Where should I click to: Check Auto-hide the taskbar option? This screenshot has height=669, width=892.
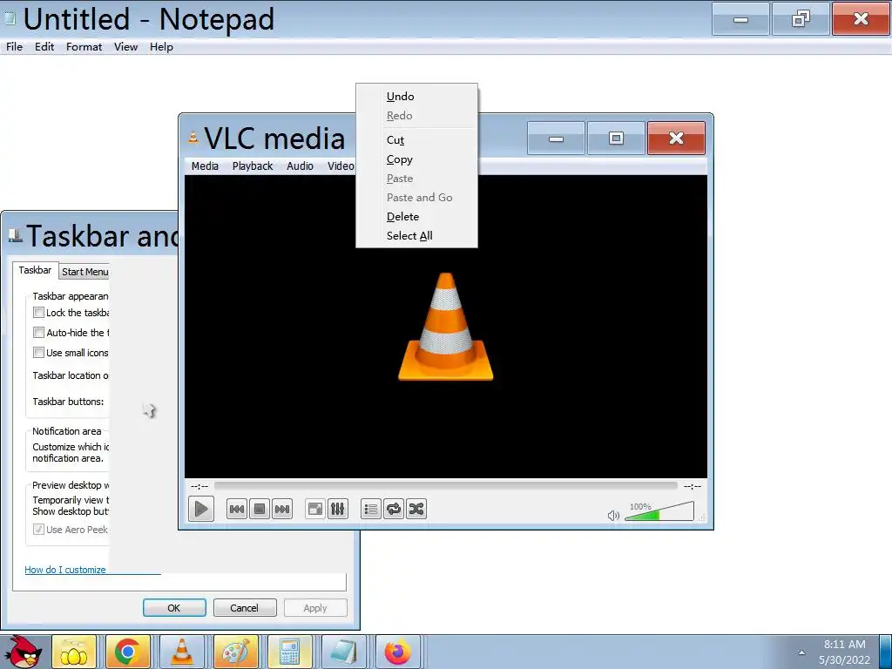tap(38, 332)
